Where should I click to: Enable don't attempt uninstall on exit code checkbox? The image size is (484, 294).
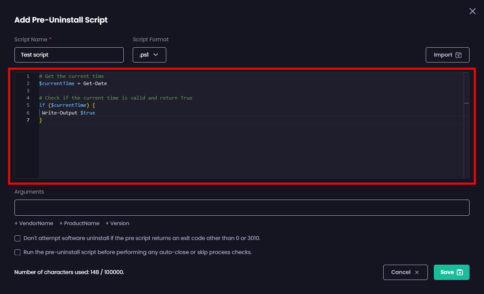tap(17, 238)
